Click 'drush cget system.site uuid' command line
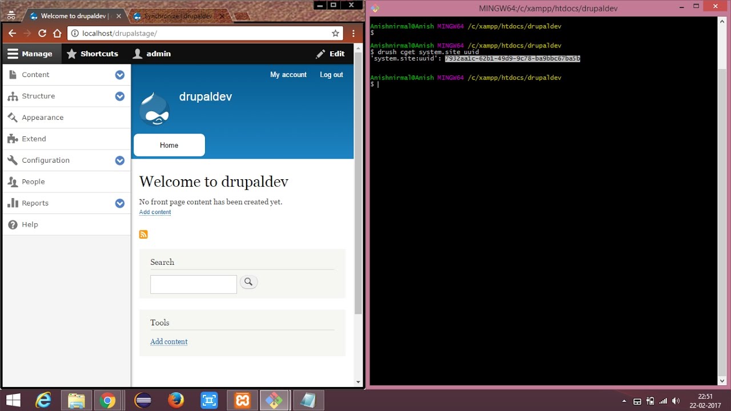This screenshot has width=731, height=411. tap(428, 52)
